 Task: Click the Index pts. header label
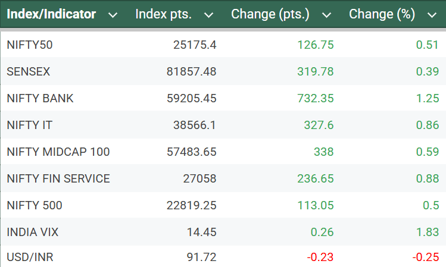(164, 14)
